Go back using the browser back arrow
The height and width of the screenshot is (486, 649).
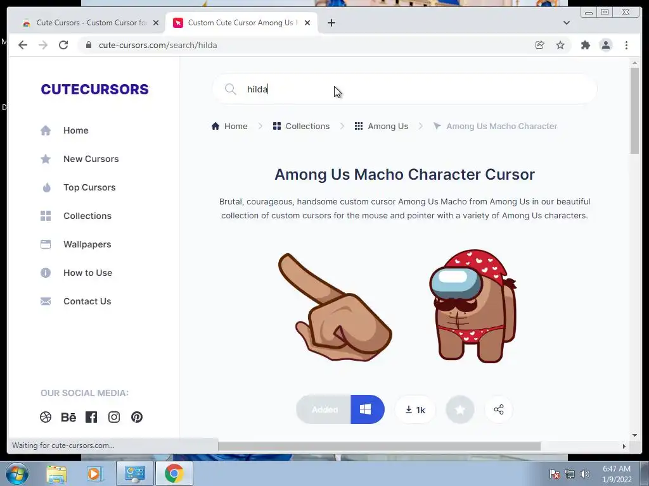point(23,45)
